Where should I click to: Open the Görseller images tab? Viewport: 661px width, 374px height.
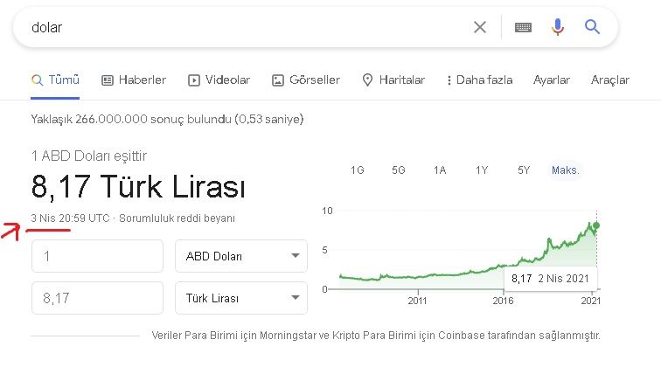[305, 80]
